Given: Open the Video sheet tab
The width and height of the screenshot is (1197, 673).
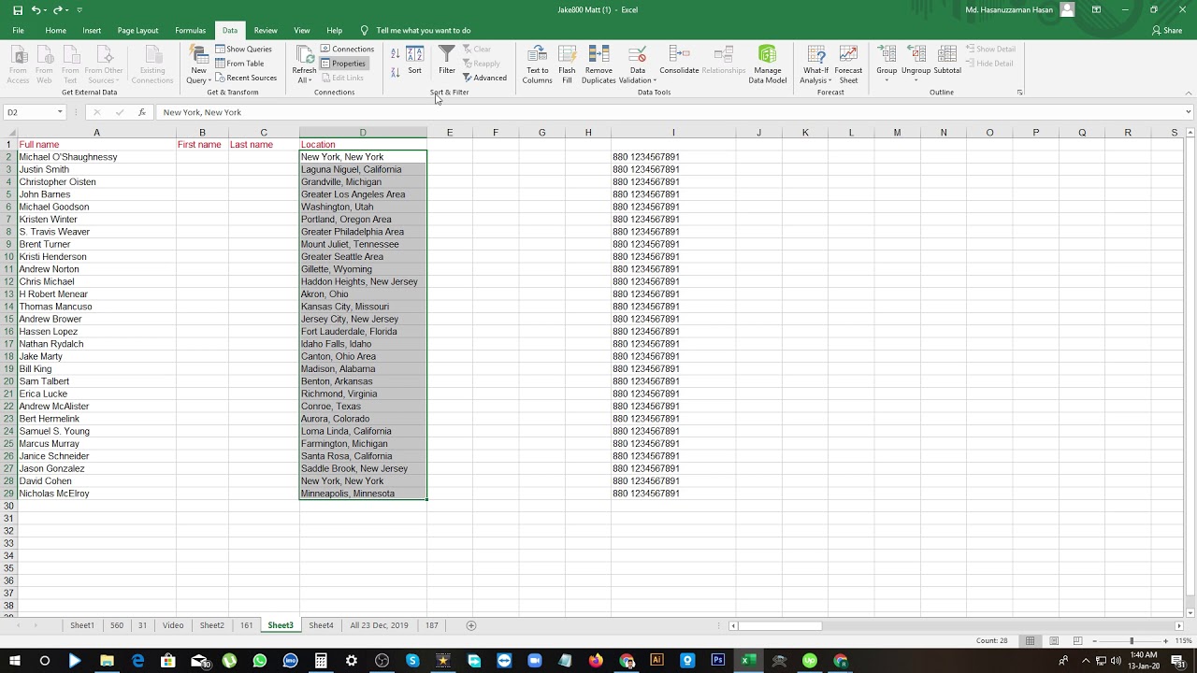Looking at the screenshot, I should click(x=173, y=625).
